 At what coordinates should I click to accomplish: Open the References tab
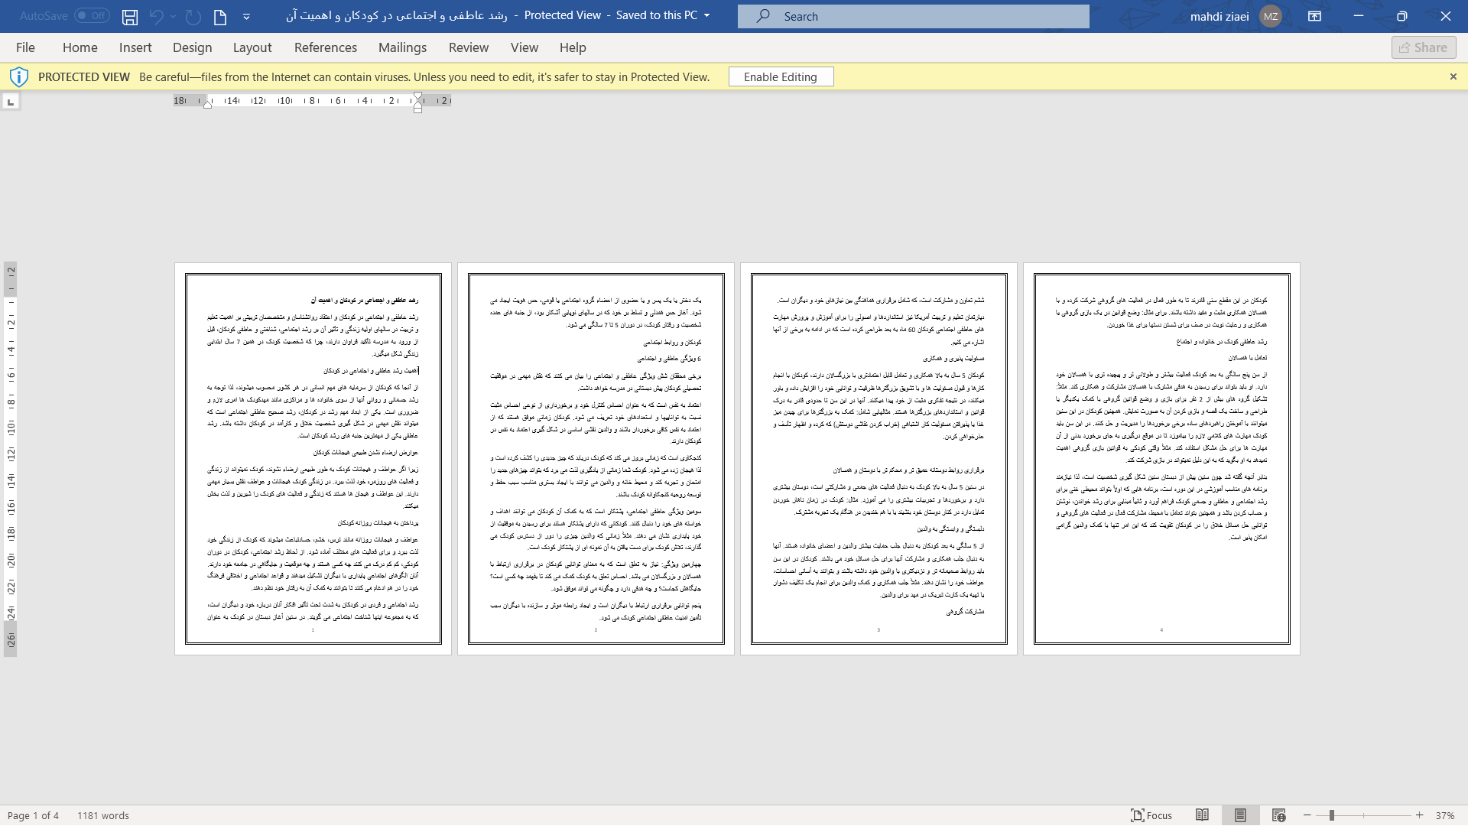326,47
